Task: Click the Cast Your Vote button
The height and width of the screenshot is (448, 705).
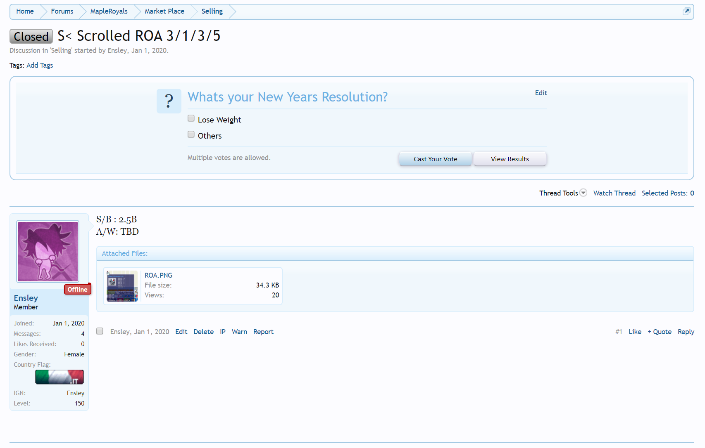Action: tap(435, 159)
